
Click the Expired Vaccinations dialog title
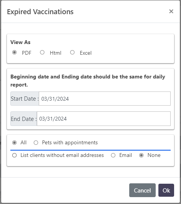(40, 12)
